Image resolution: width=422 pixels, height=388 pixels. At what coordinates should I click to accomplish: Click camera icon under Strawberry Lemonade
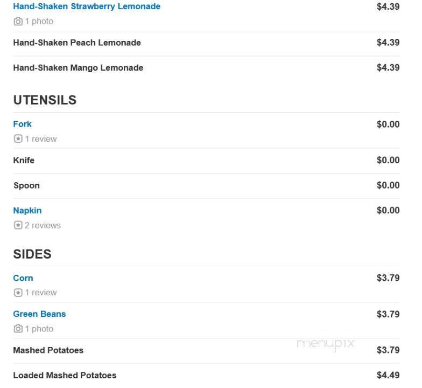point(18,22)
